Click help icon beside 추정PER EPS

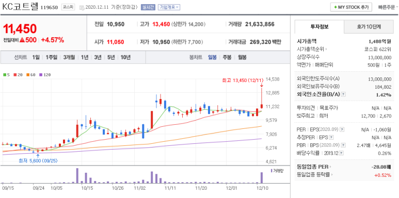pyautogui.click(x=331, y=137)
